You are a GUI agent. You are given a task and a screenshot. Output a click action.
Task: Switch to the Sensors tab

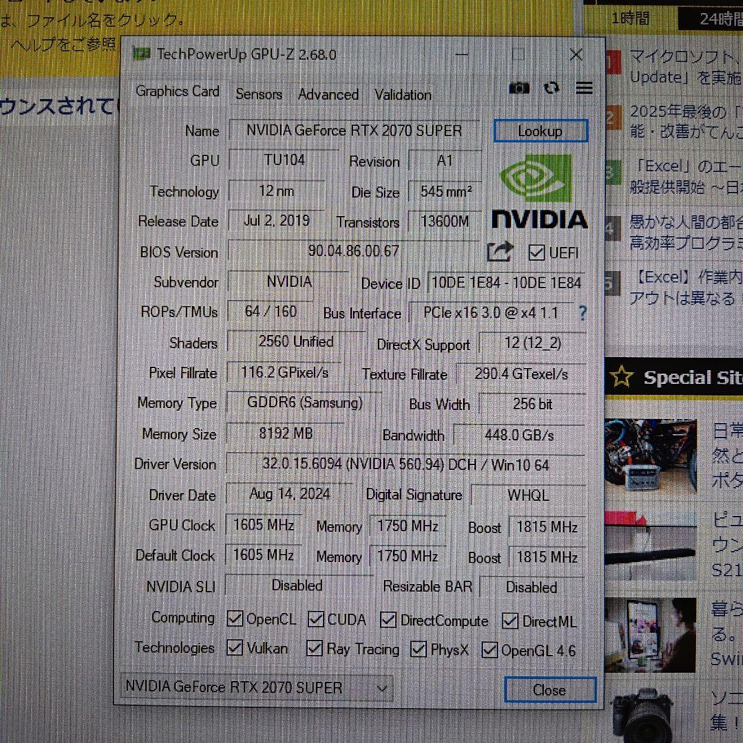(x=258, y=94)
